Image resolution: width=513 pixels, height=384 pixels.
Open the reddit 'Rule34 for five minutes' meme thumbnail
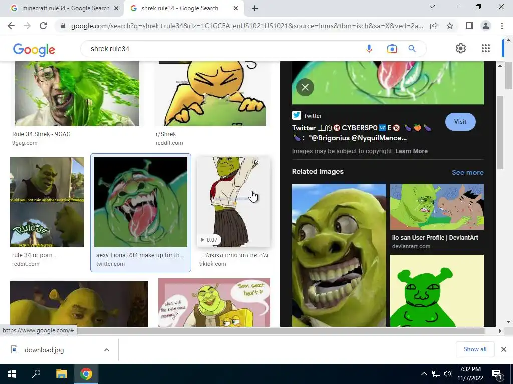click(x=47, y=202)
